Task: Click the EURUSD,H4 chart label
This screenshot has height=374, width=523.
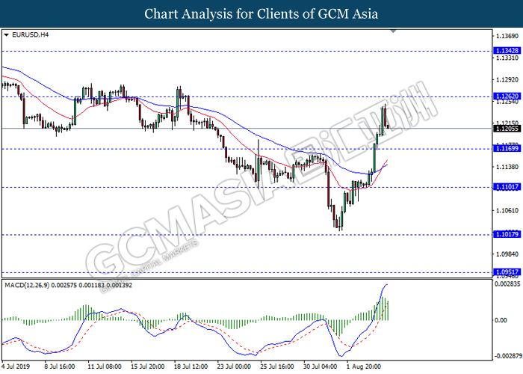Action: (30, 34)
